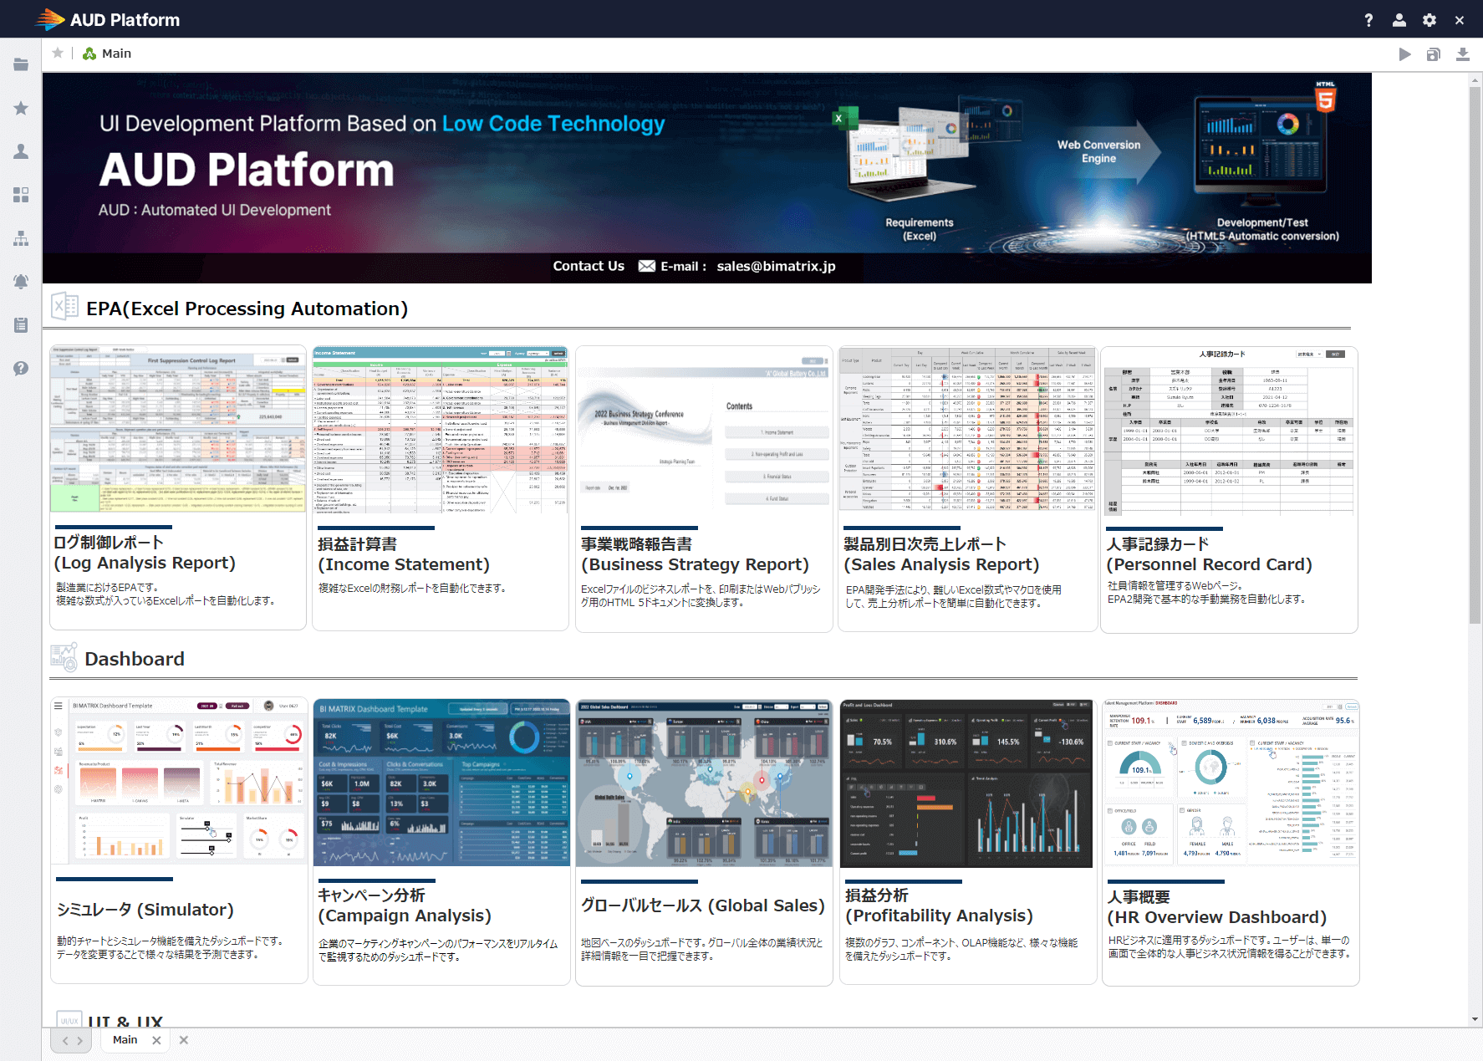Click the sales@bimatrix.jp email link
This screenshot has height=1061, width=1483.
coord(776,266)
